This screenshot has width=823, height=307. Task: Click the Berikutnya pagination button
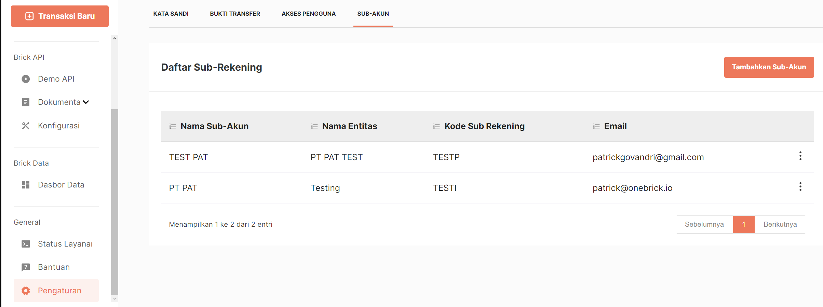click(780, 224)
